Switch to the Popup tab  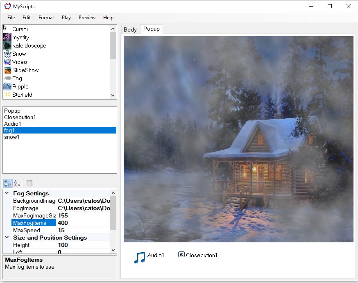click(152, 29)
